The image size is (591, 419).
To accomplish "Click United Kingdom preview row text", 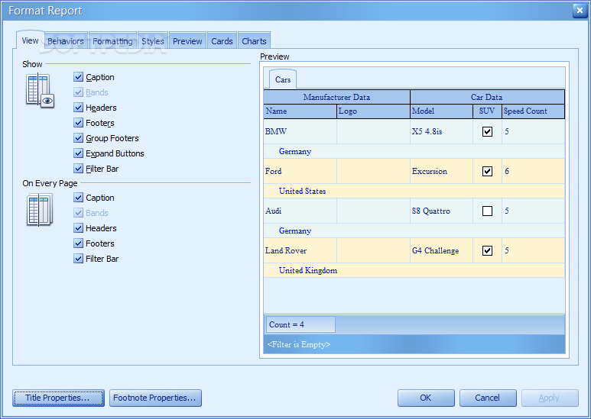I will [308, 270].
